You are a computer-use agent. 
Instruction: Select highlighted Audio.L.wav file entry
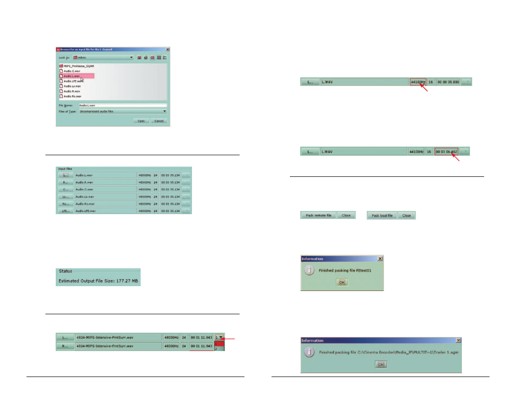[77, 76]
